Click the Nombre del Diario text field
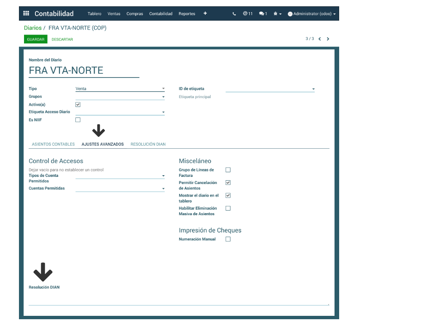Viewport: 431px width, 323px height. pyautogui.click(x=83, y=71)
